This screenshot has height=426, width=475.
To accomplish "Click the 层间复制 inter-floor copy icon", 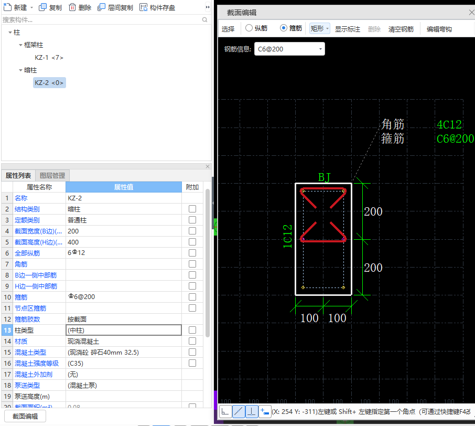I will 101,7.
